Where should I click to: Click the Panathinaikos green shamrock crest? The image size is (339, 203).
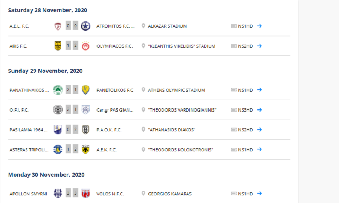58,90
